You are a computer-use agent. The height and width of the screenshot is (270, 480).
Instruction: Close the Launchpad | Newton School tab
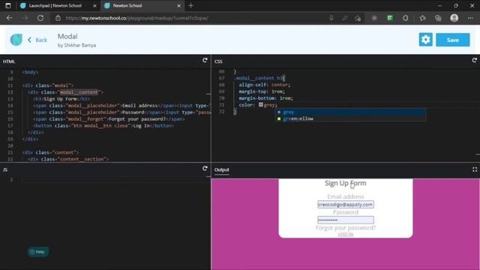[94, 5]
